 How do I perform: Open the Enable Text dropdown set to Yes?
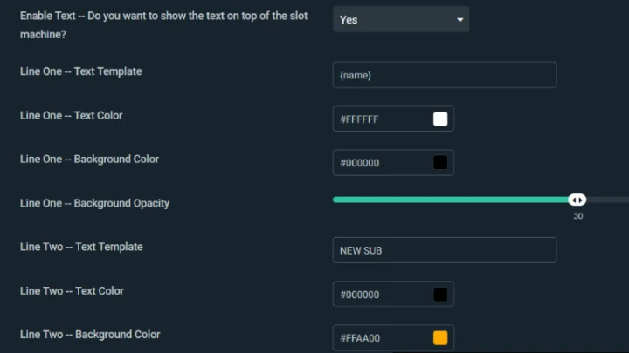(x=399, y=19)
